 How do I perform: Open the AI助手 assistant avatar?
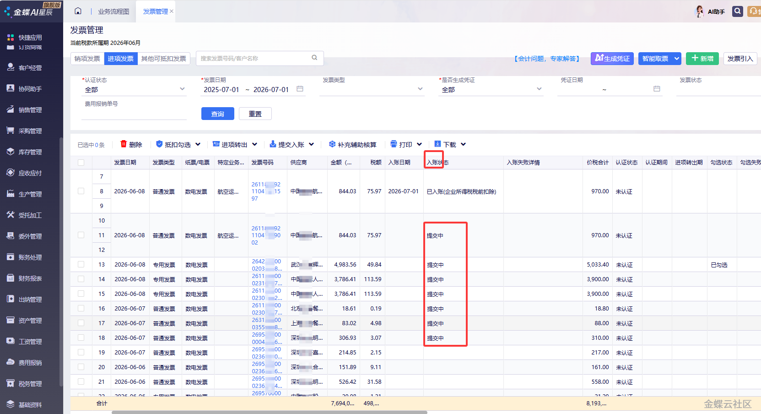tap(700, 11)
